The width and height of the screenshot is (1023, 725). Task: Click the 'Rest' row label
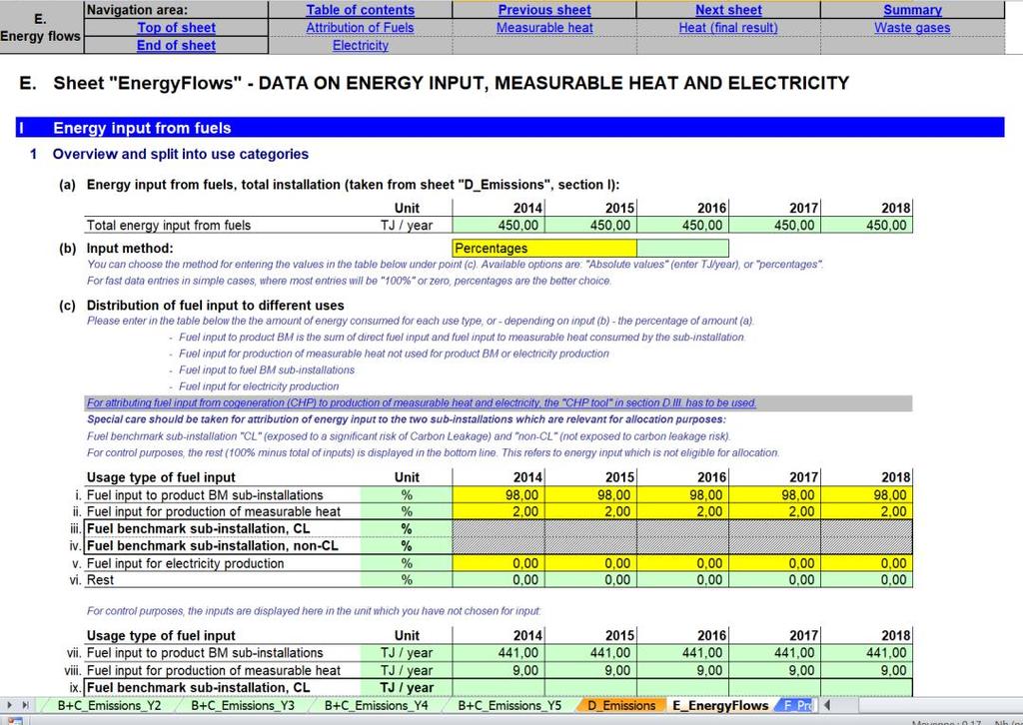click(100, 579)
